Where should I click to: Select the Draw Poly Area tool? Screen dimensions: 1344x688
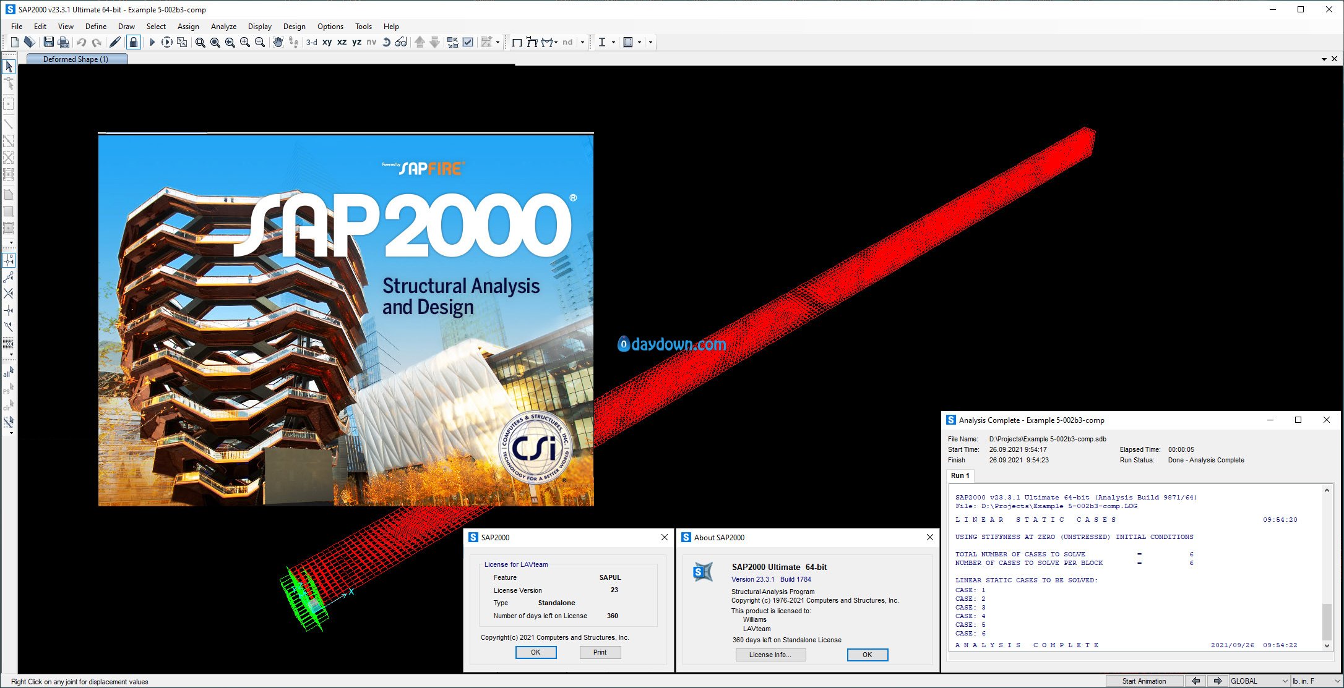(9, 195)
